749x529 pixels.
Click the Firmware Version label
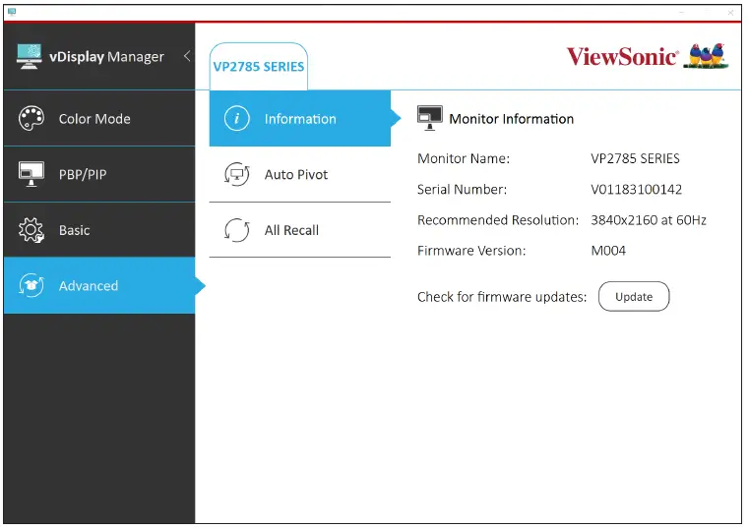coord(471,251)
